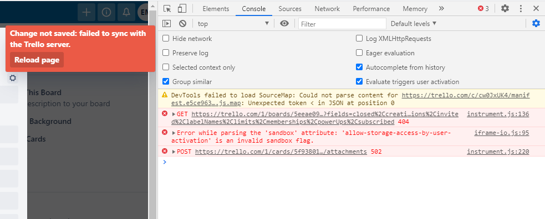The image size is (545, 219).
Task: Click the 404 status code text
Action: click(403, 122)
